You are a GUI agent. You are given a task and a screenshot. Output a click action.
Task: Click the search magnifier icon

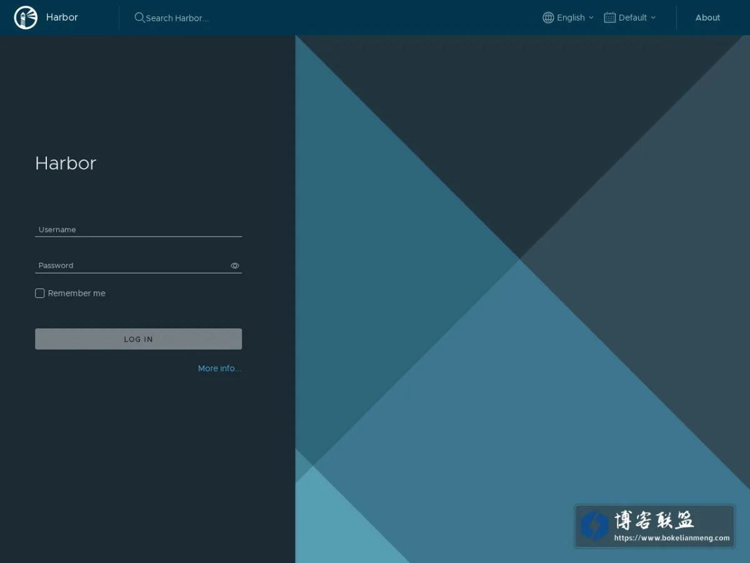coord(139,18)
